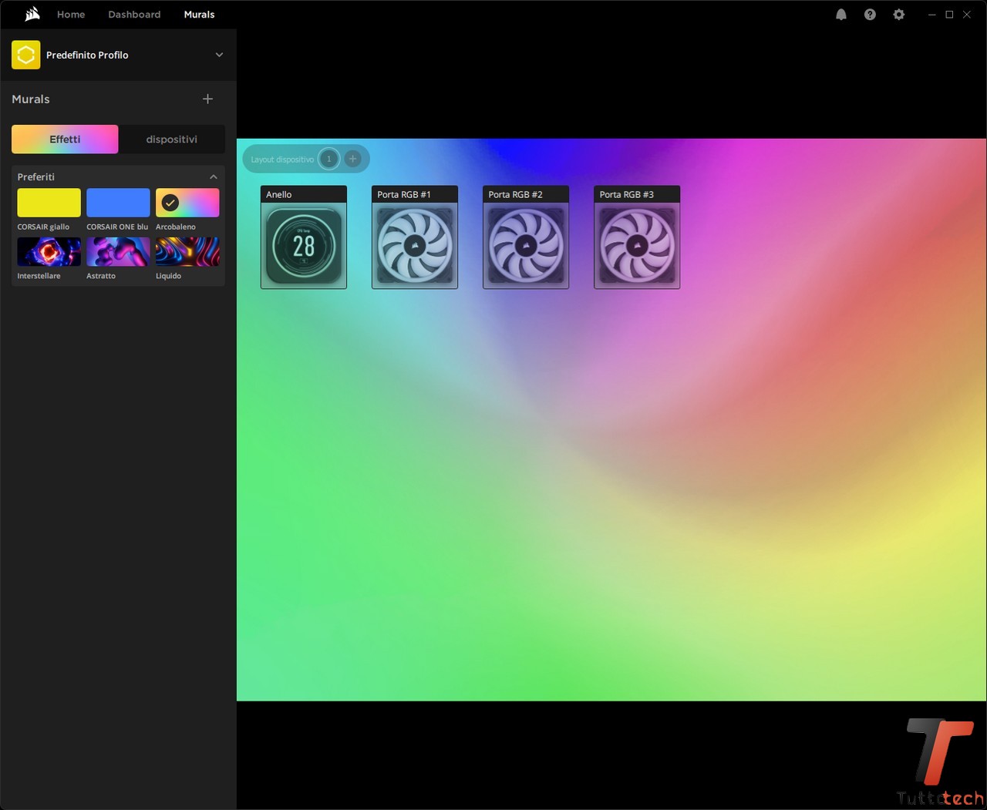The width and height of the screenshot is (987, 810).
Task: Click the yellow profile hexagon icon
Action: click(26, 55)
